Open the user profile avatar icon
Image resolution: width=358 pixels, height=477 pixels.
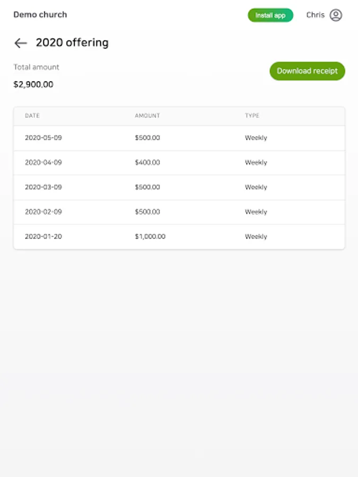click(x=336, y=15)
